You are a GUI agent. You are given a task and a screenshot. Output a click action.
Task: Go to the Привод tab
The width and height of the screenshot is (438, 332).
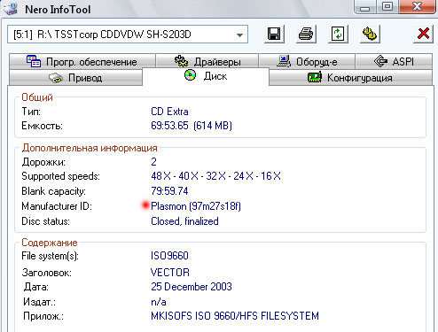75,78
